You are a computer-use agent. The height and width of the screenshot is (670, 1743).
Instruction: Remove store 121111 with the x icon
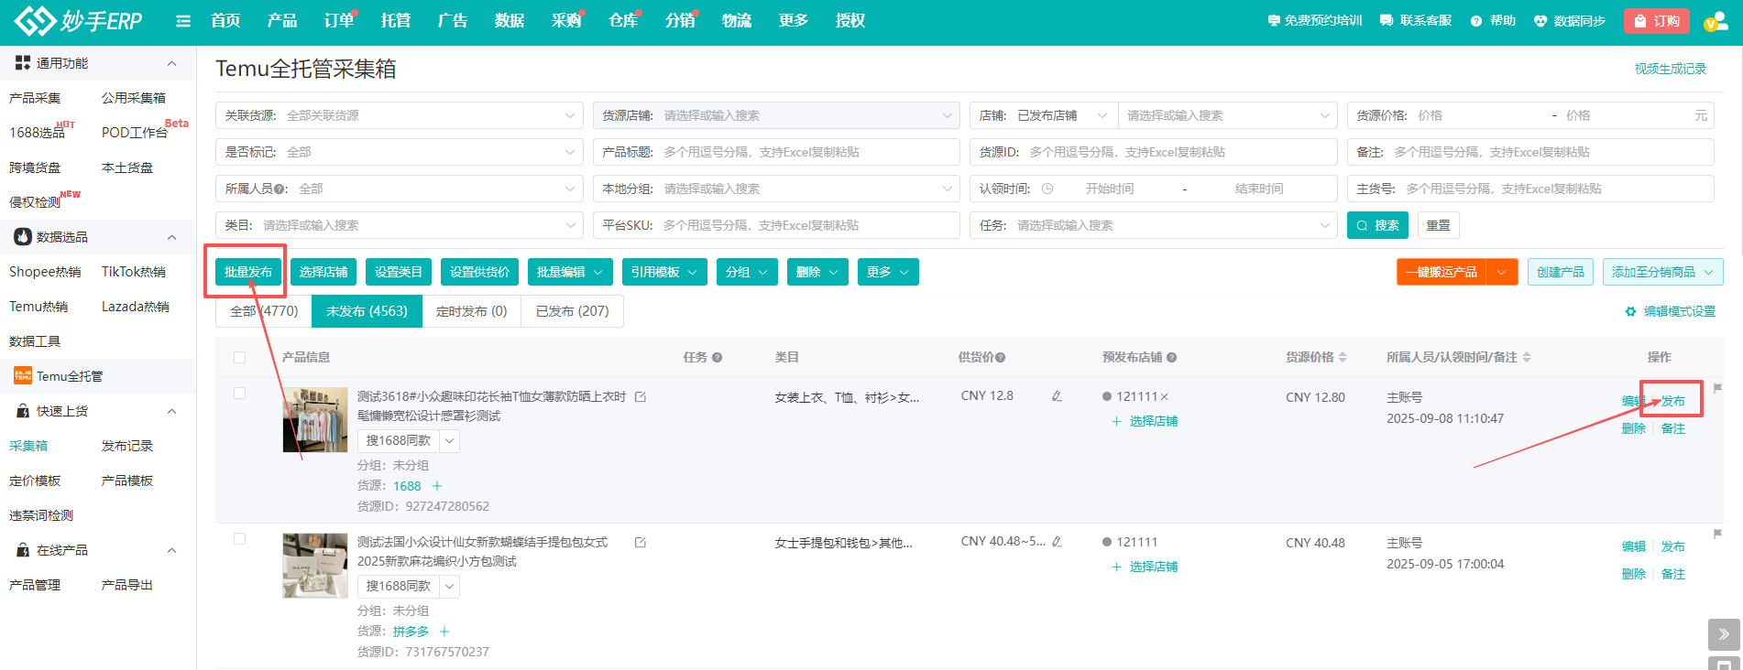click(1165, 397)
